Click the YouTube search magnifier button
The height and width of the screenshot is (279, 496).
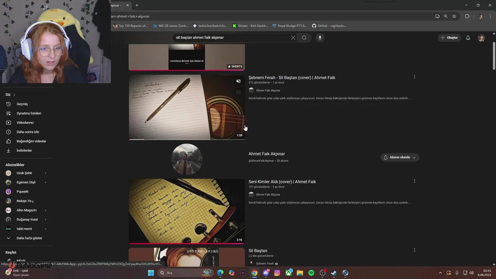[304, 38]
